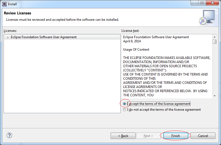Click the Review Licenses heading text
This screenshot has width=221, height=145.
[x=17, y=13]
